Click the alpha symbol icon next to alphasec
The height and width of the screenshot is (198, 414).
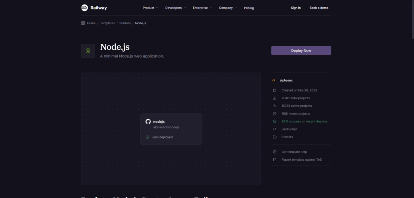pyautogui.click(x=274, y=80)
